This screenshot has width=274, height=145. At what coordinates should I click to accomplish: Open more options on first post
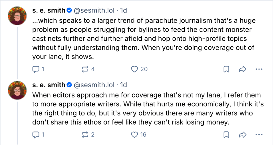259,69
